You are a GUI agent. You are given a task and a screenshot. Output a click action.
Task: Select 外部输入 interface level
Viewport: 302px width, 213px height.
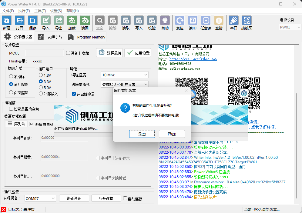pos(41,94)
